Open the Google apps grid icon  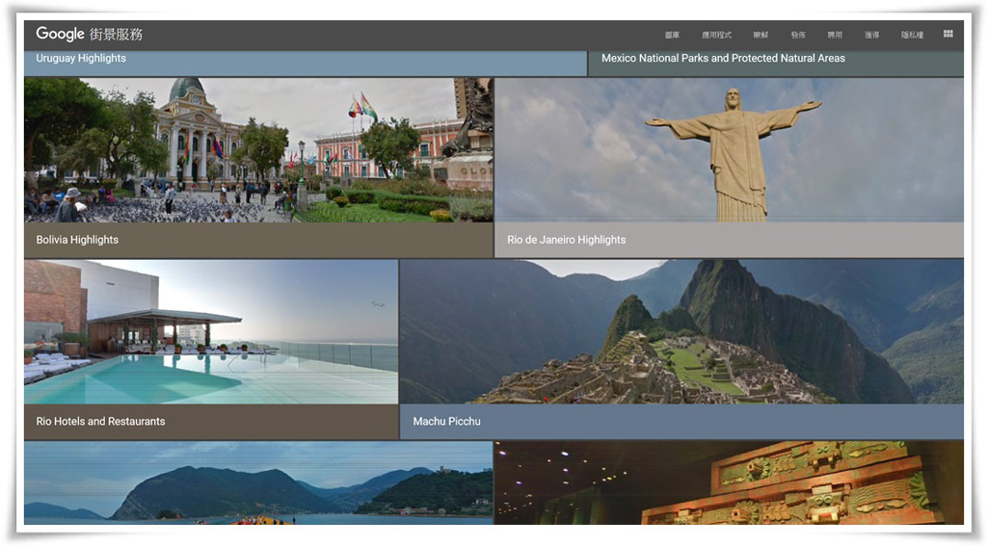948,34
